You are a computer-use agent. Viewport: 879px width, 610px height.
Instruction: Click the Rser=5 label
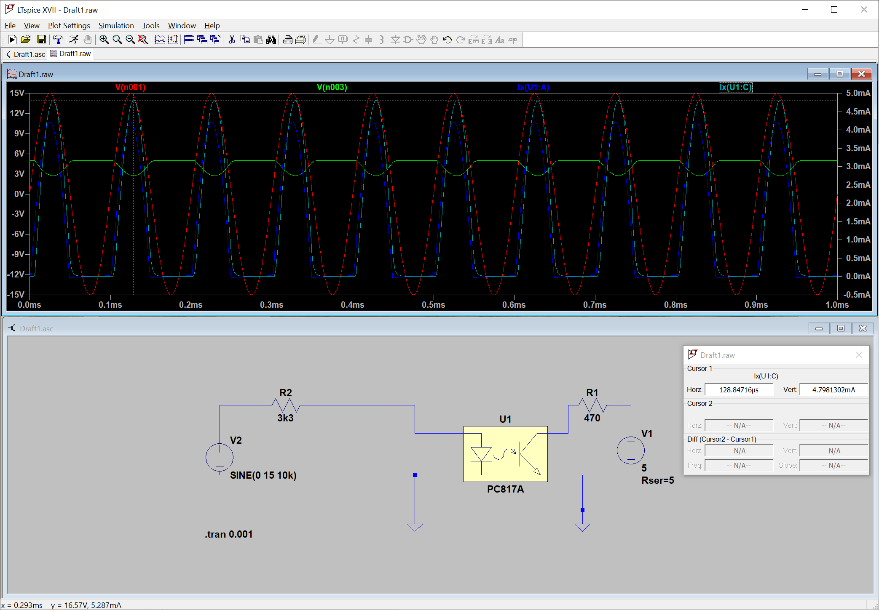658,480
